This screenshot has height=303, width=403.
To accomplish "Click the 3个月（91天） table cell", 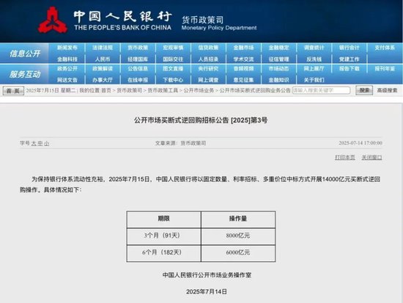I will pyautogui.click(x=163, y=236).
